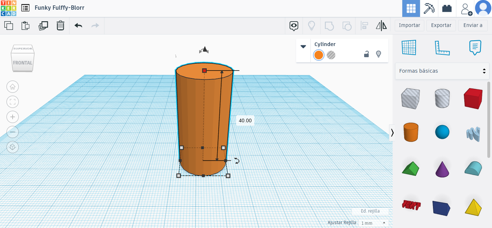Click the Group shapes icon
Screen dimensions: 492x228
tap(329, 26)
